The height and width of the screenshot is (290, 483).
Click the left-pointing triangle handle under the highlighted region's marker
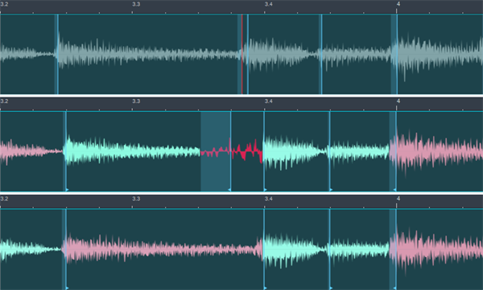(229, 190)
